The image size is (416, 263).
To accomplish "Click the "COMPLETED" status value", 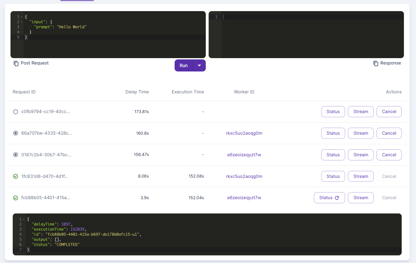I will pyautogui.click(x=67, y=245).
